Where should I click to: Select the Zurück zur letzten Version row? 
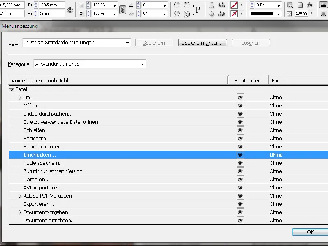pos(169,171)
